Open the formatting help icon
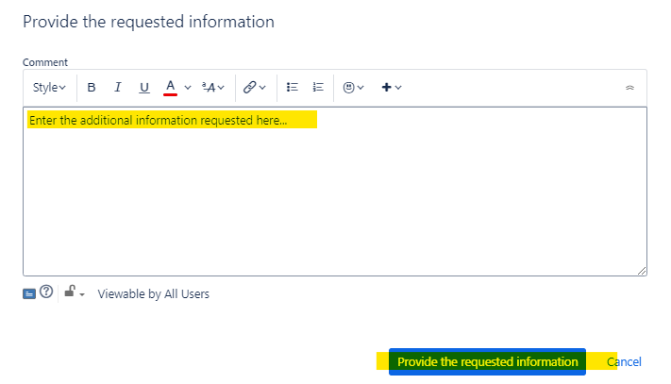 click(45, 293)
